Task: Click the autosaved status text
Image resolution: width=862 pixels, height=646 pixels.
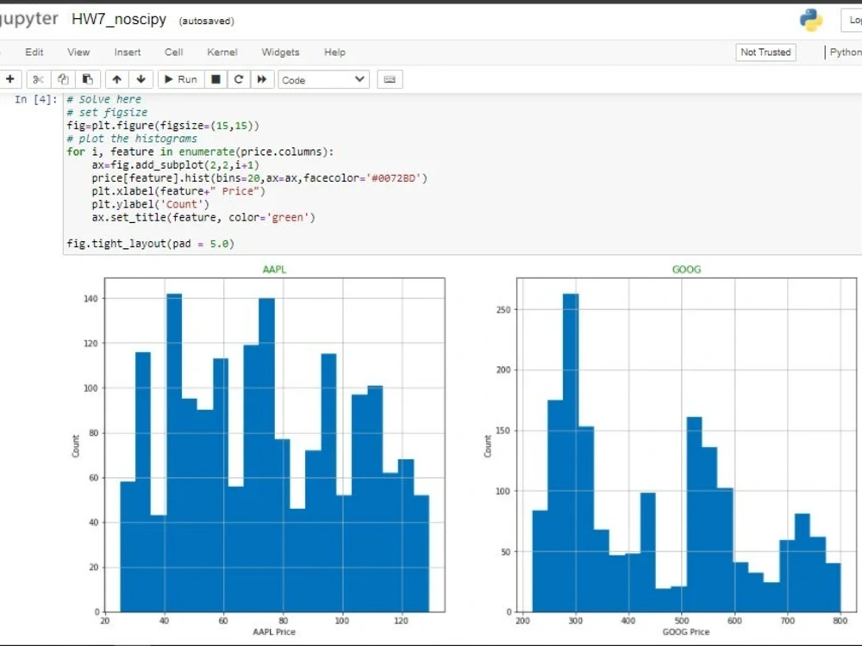Action: 206,21
